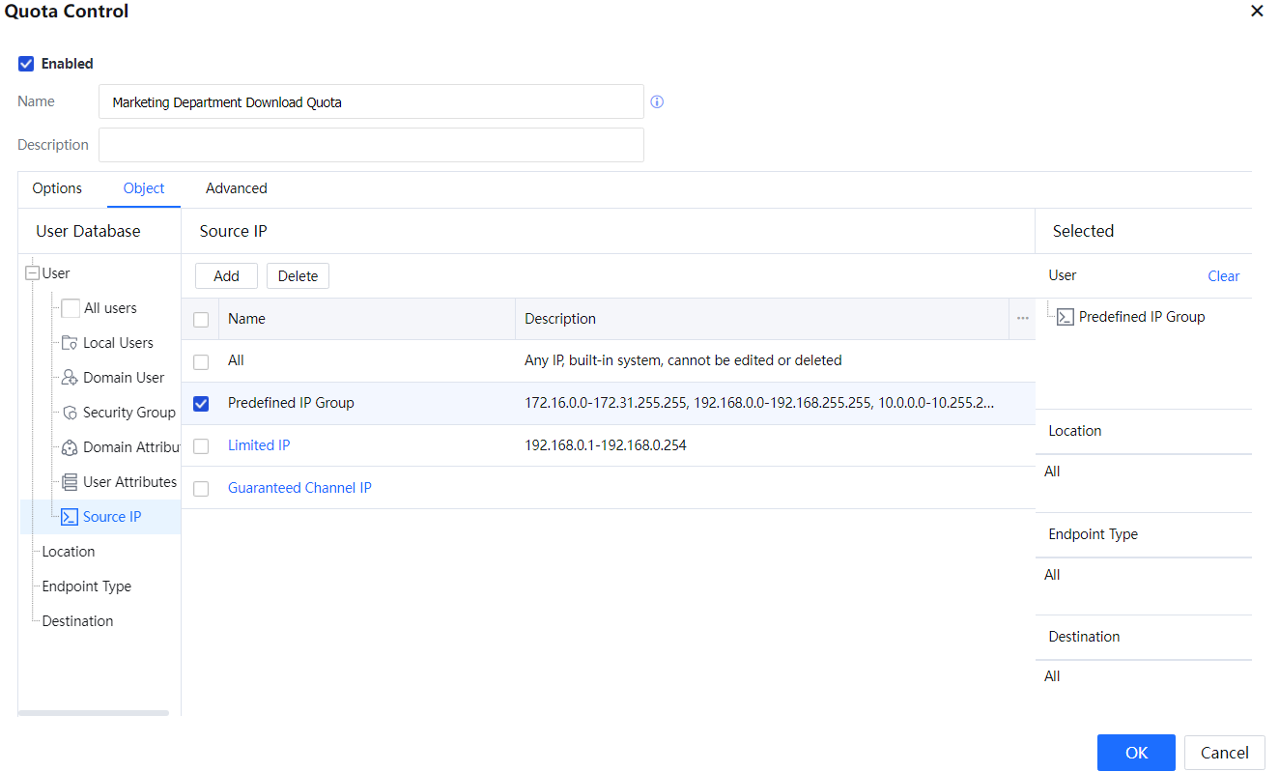Click the Add button
This screenshot has width=1279, height=772.
click(x=226, y=276)
